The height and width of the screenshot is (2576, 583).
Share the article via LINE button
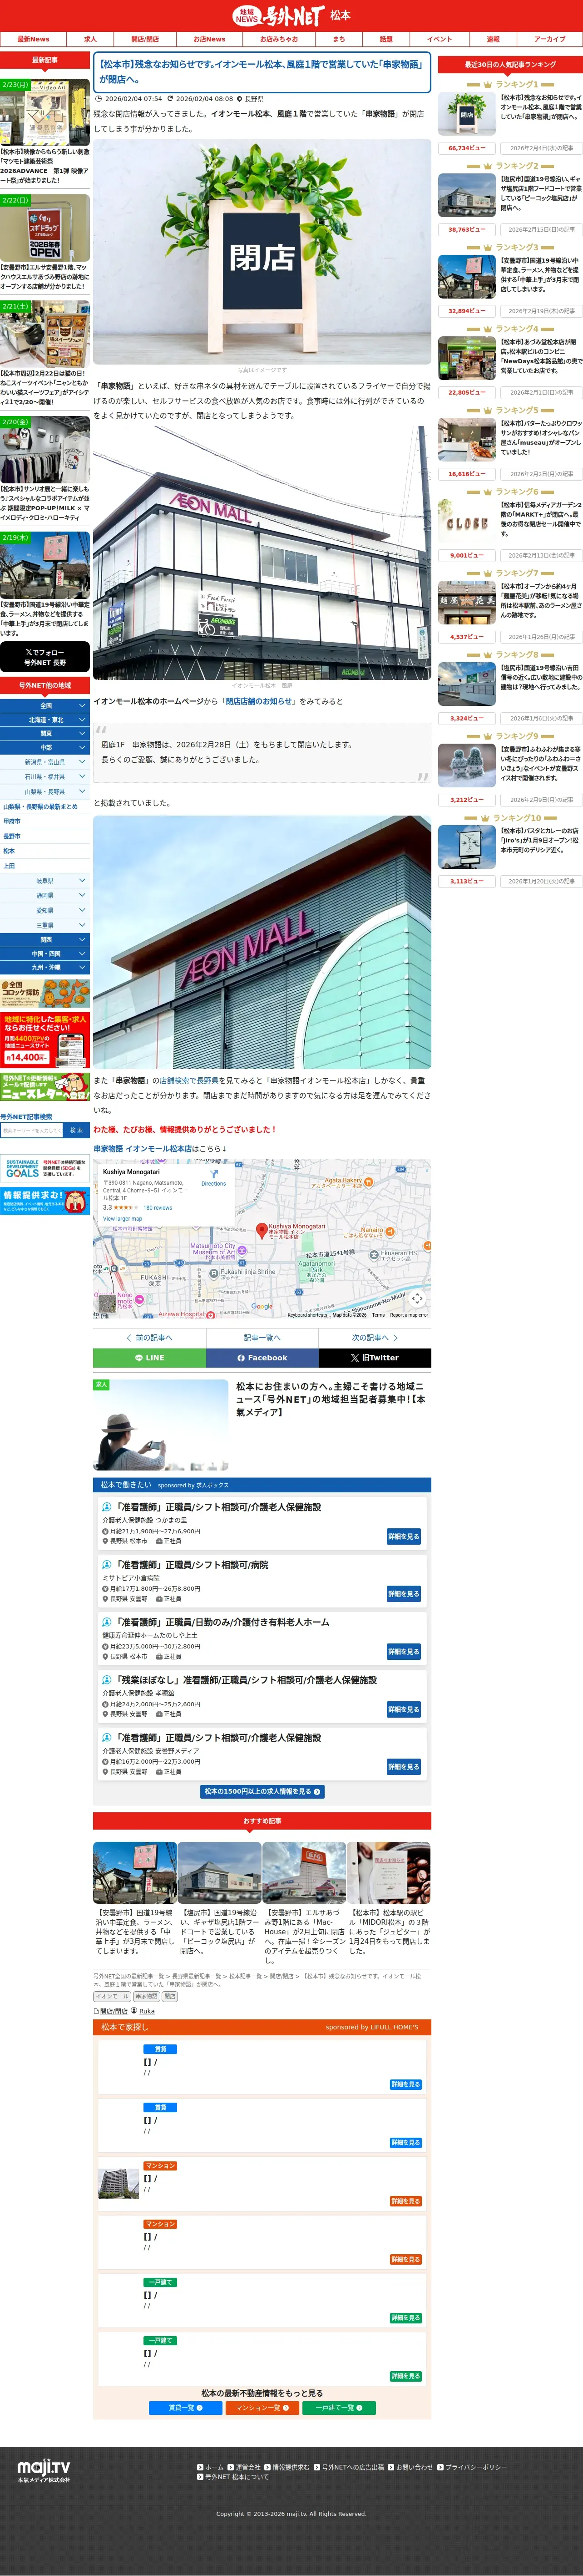pyautogui.click(x=150, y=1358)
